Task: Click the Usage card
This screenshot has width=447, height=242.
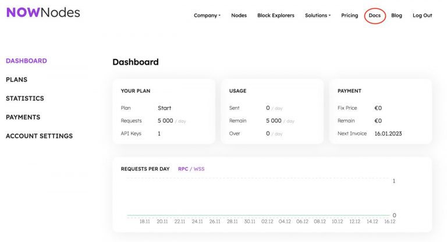Action: (x=272, y=112)
